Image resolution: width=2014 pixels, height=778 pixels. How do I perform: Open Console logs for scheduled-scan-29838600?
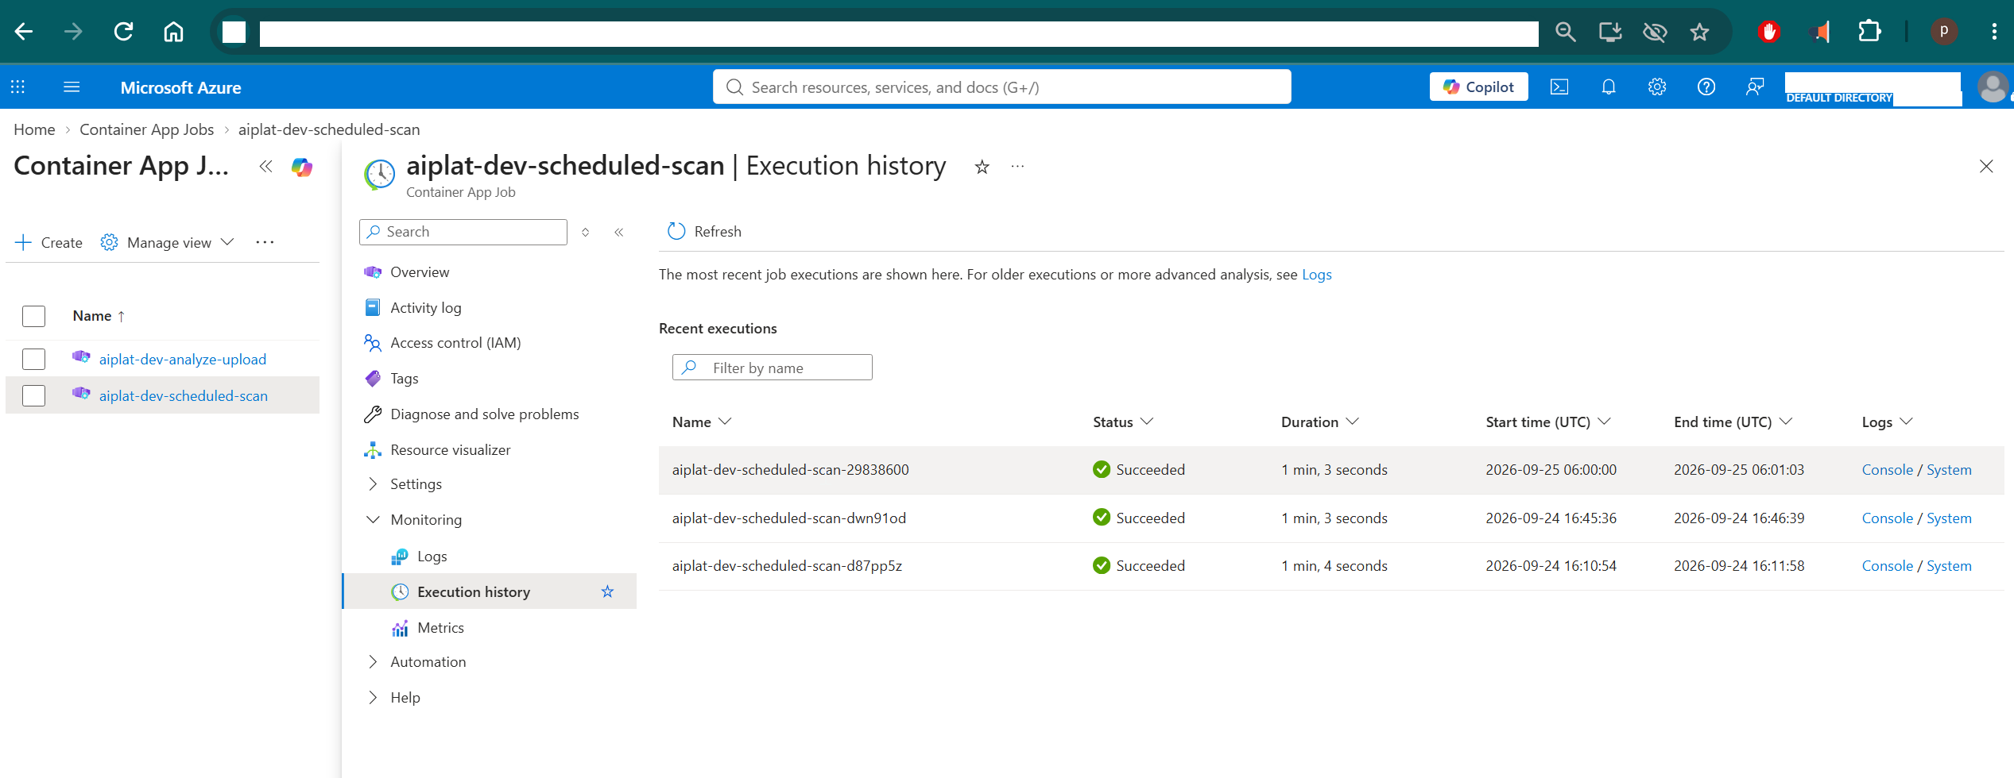(1887, 470)
